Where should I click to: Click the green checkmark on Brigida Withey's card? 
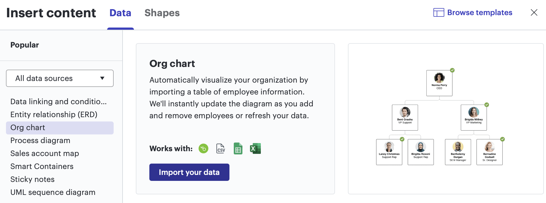[487, 104]
